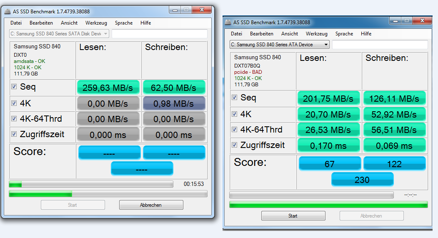Click total score 230 in right window
The height and width of the screenshot is (238, 438).
[x=362, y=179]
